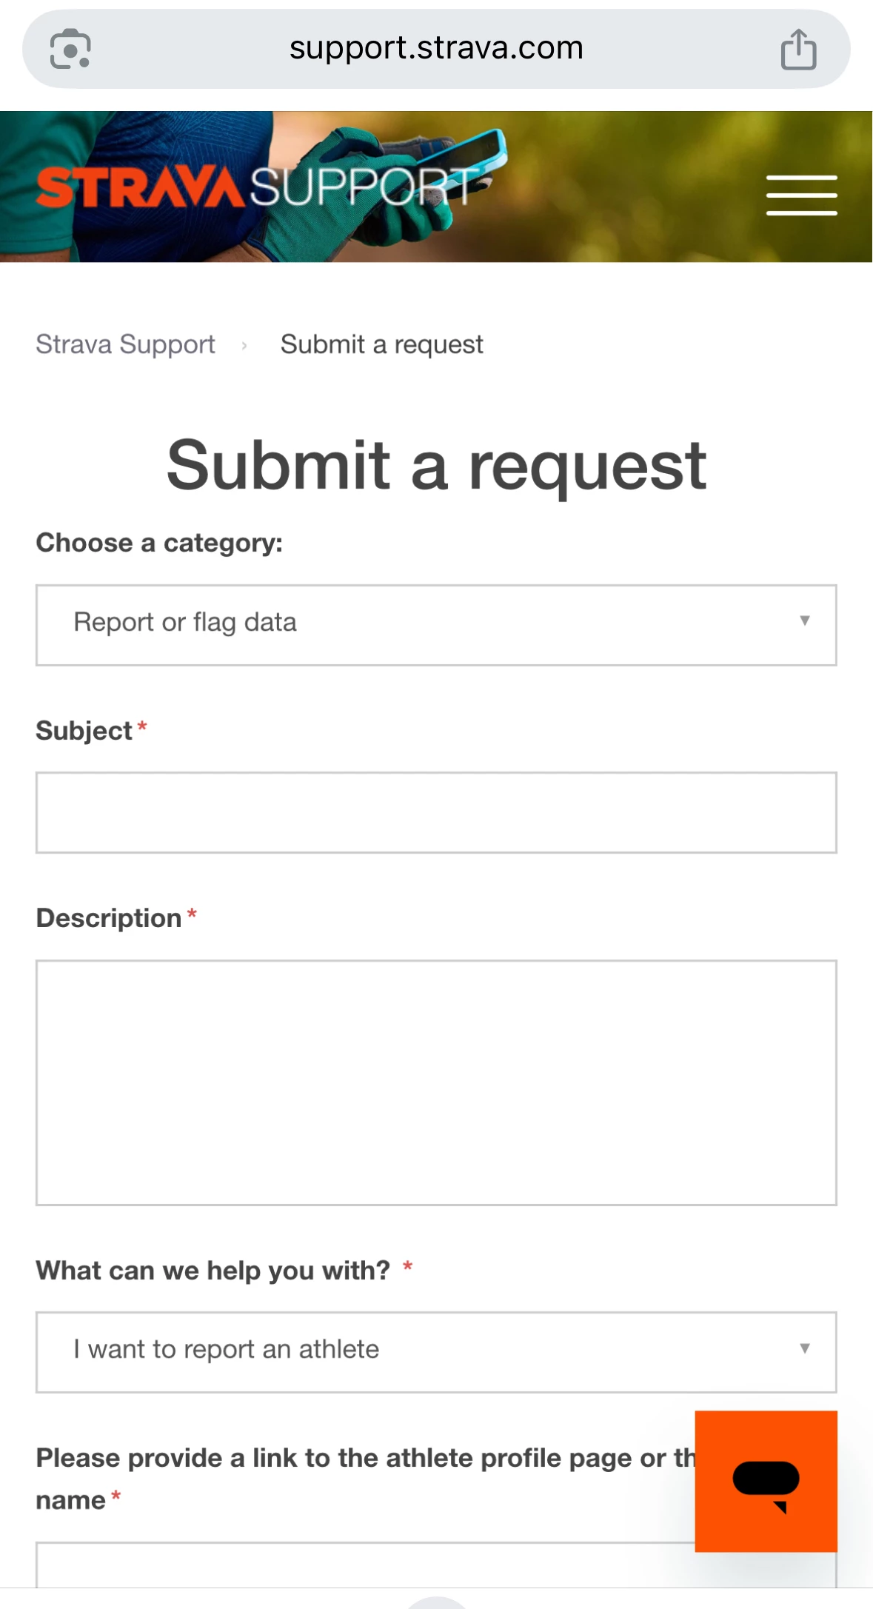
Task: Click inside the Description text area
Action: click(436, 1083)
